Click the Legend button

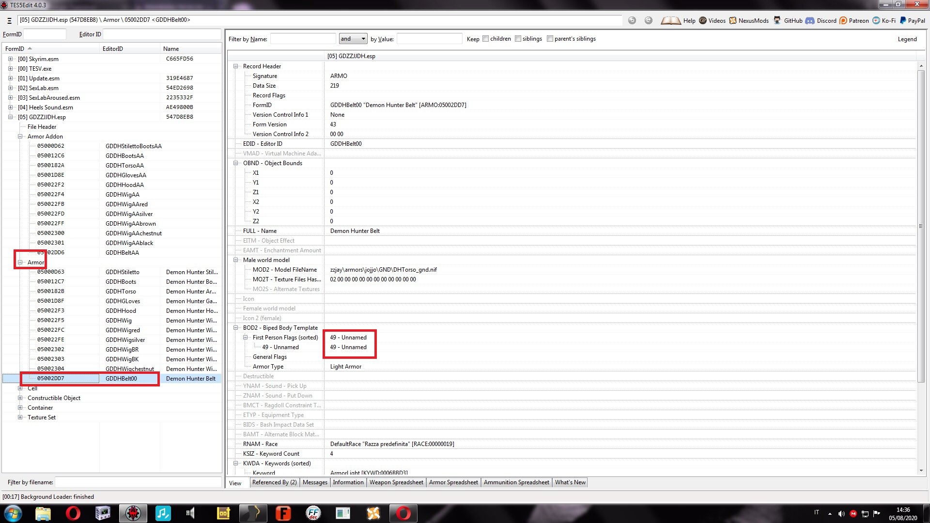(x=907, y=39)
